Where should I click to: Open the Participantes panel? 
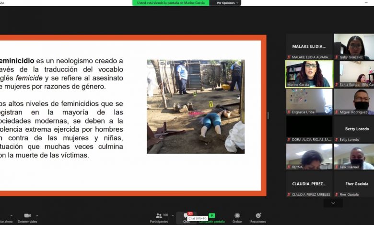(x=159, y=217)
